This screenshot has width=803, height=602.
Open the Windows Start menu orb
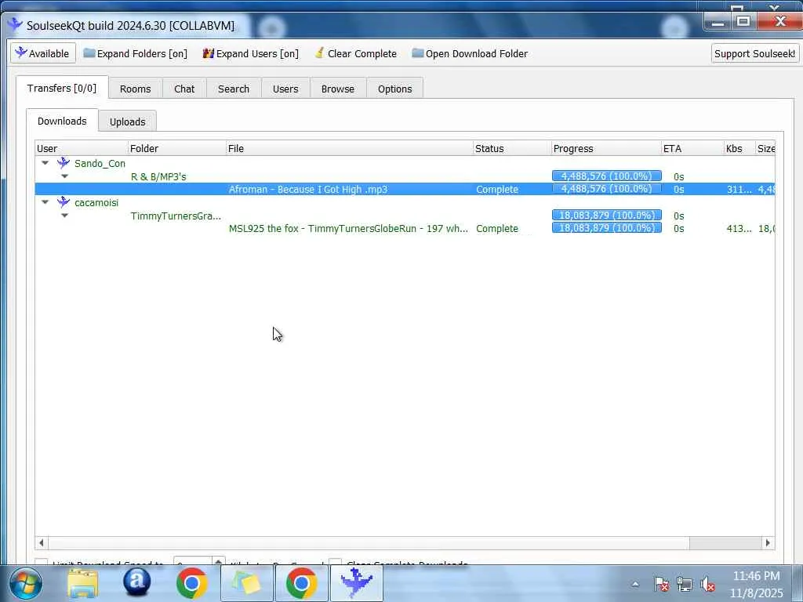[x=26, y=583]
